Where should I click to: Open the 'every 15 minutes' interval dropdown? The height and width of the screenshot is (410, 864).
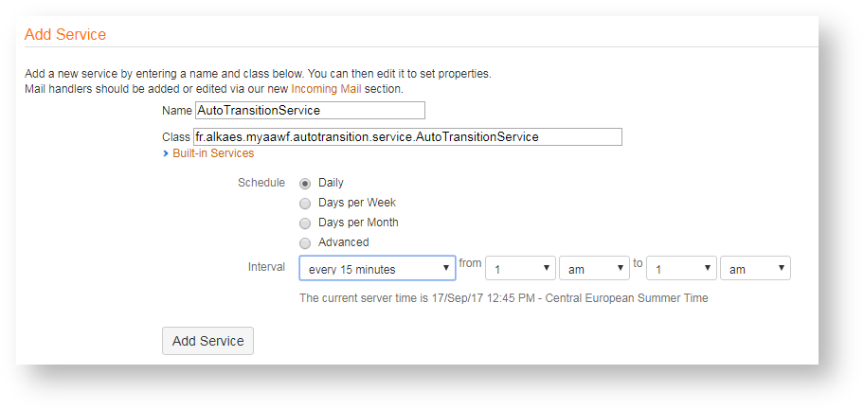pyautogui.click(x=377, y=269)
